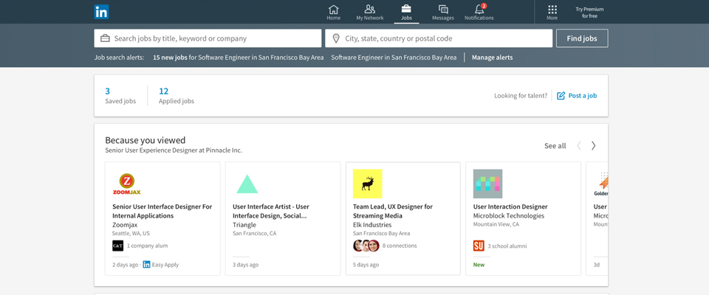Click 'Looking for talent?' text
Screen dimensions: 709x295
521,96
